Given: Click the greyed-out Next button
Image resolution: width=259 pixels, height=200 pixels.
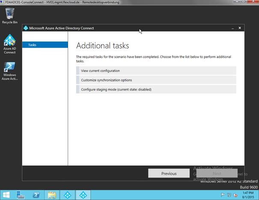Looking at the screenshot, I should [217, 173].
